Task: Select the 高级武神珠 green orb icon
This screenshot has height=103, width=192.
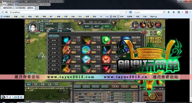Action: tap(106, 40)
